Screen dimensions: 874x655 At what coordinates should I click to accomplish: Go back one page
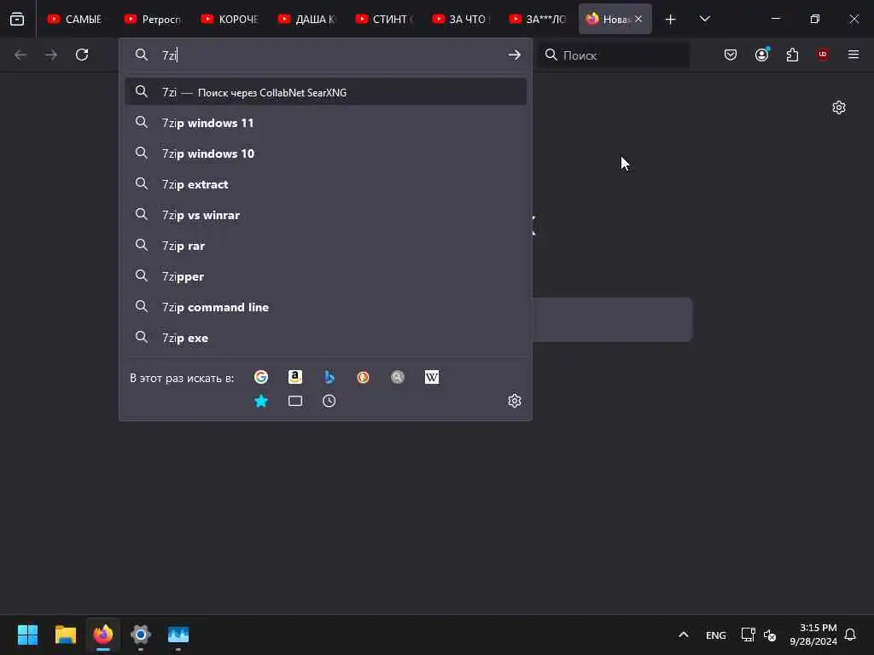20,55
